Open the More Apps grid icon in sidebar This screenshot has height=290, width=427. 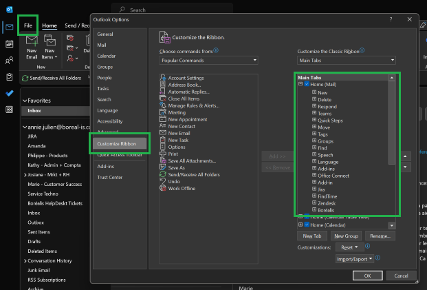(9, 110)
